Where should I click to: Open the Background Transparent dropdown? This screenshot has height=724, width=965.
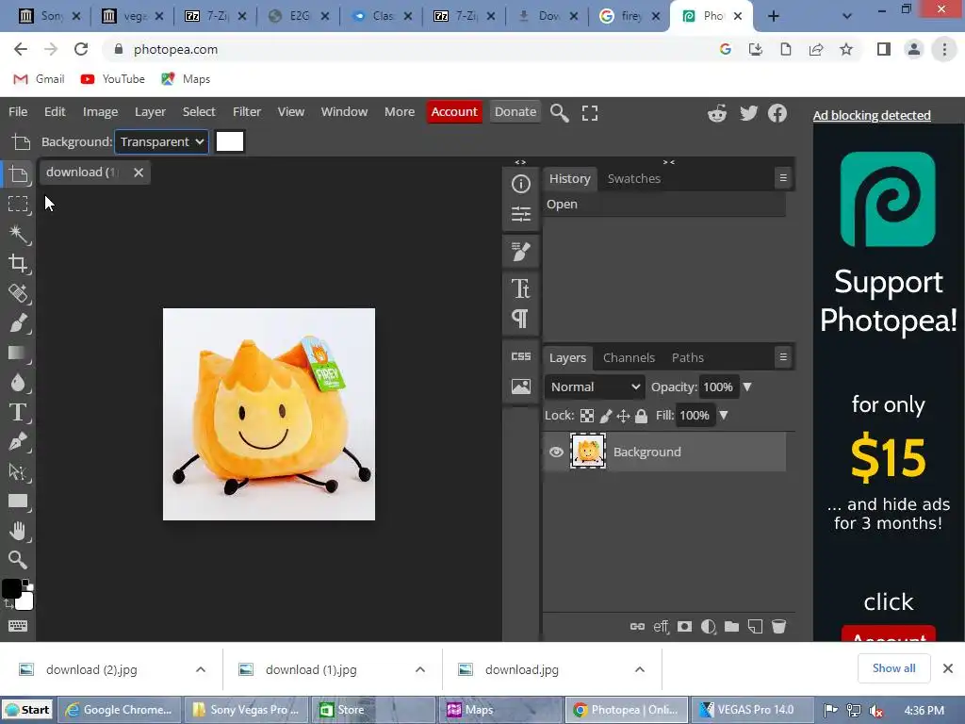(x=161, y=141)
